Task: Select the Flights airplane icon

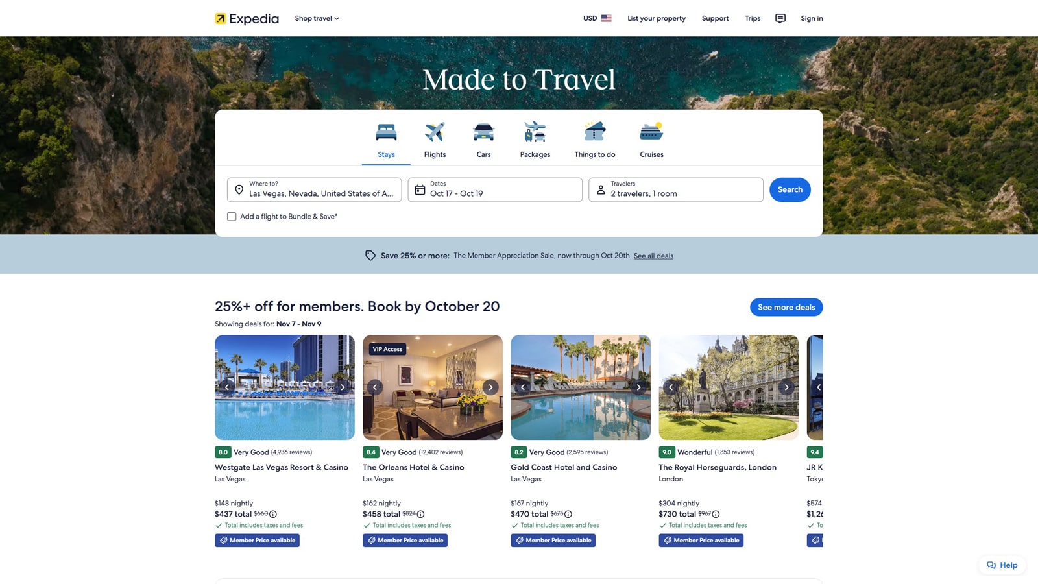Action: coord(435,132)
